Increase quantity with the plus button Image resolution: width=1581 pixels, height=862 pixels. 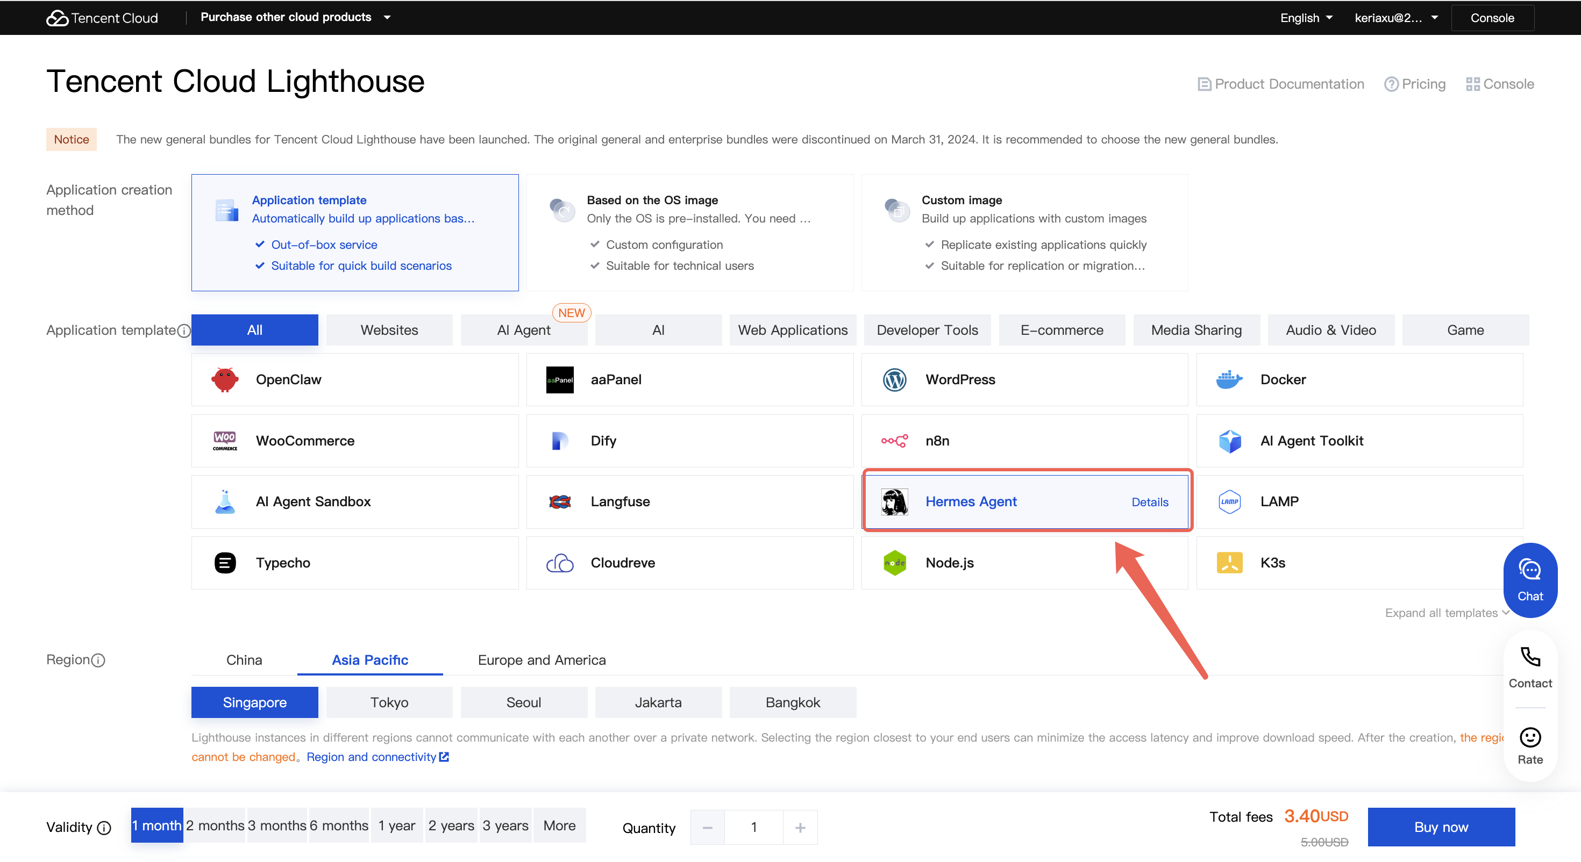800,827
